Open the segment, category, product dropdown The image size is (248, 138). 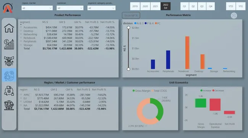101,8
